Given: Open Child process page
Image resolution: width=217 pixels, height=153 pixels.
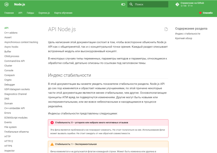Looking at the screenshot, I should (x=12, y=56).
